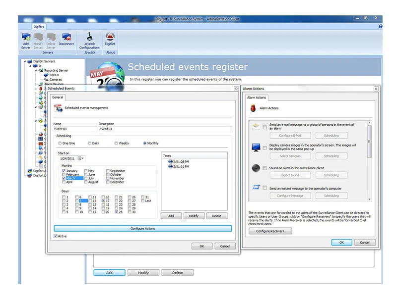Click the speaker icon beside Sound an alarm

coord(256,168)
